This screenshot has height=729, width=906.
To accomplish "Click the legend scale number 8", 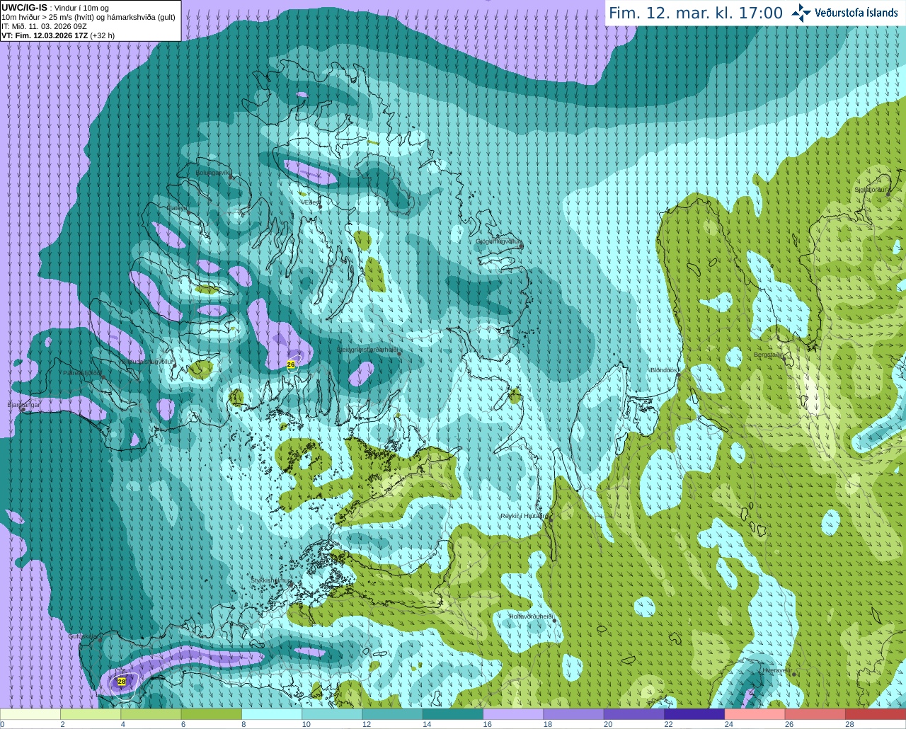I will 243,724.
